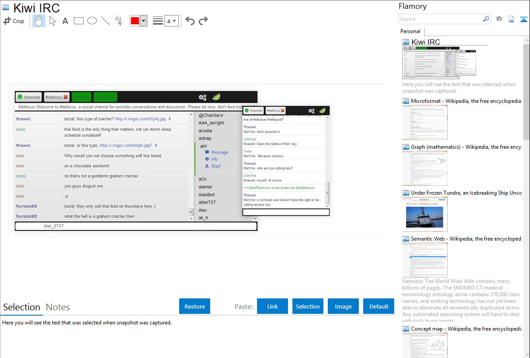
Task: Select the straight line tool
Action: pyautogui.click(x=105, y=21)
